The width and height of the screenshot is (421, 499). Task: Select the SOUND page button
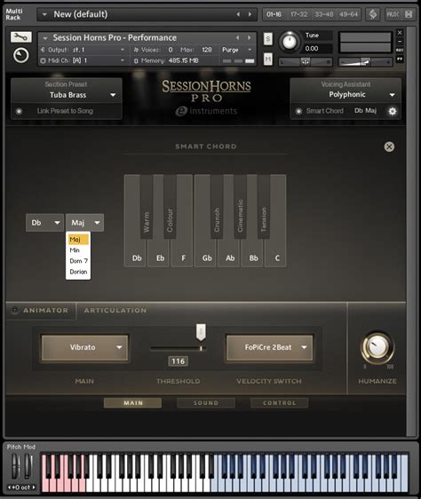point(206,403)
